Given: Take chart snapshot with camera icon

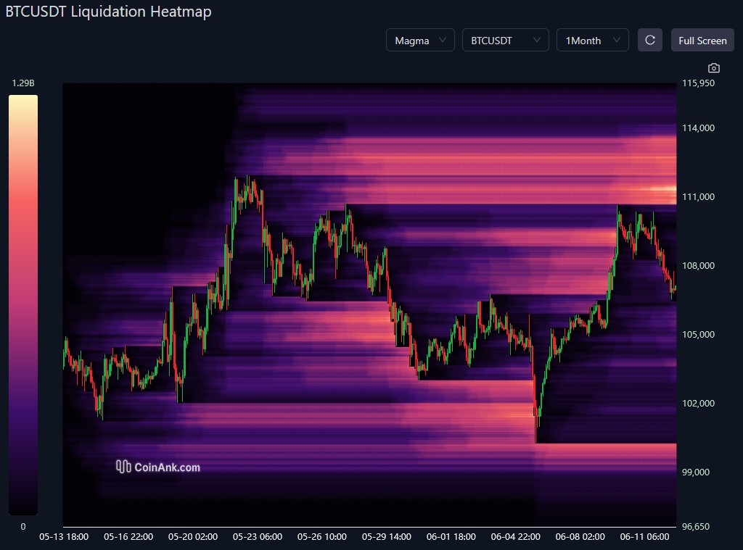Looking at the screenshot, I should 714,68.
